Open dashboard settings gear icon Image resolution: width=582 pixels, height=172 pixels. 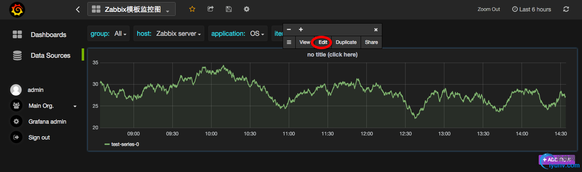[247, 9]
